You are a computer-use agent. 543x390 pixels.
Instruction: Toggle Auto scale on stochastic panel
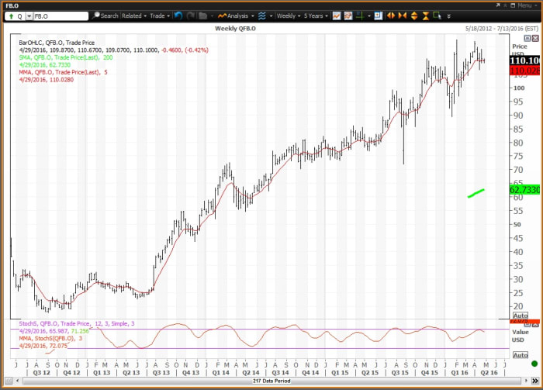pyautogui.click(x=520, y=354)
